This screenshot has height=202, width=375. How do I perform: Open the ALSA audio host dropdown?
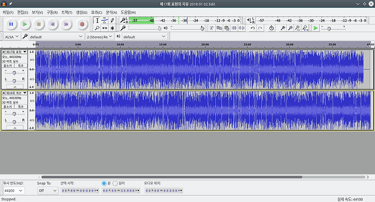11,37
